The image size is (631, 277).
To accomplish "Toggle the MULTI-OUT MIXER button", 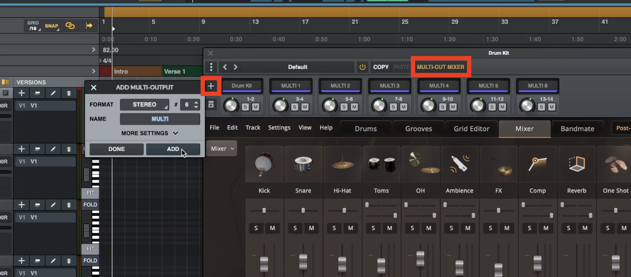I will (x=441, y=67).
